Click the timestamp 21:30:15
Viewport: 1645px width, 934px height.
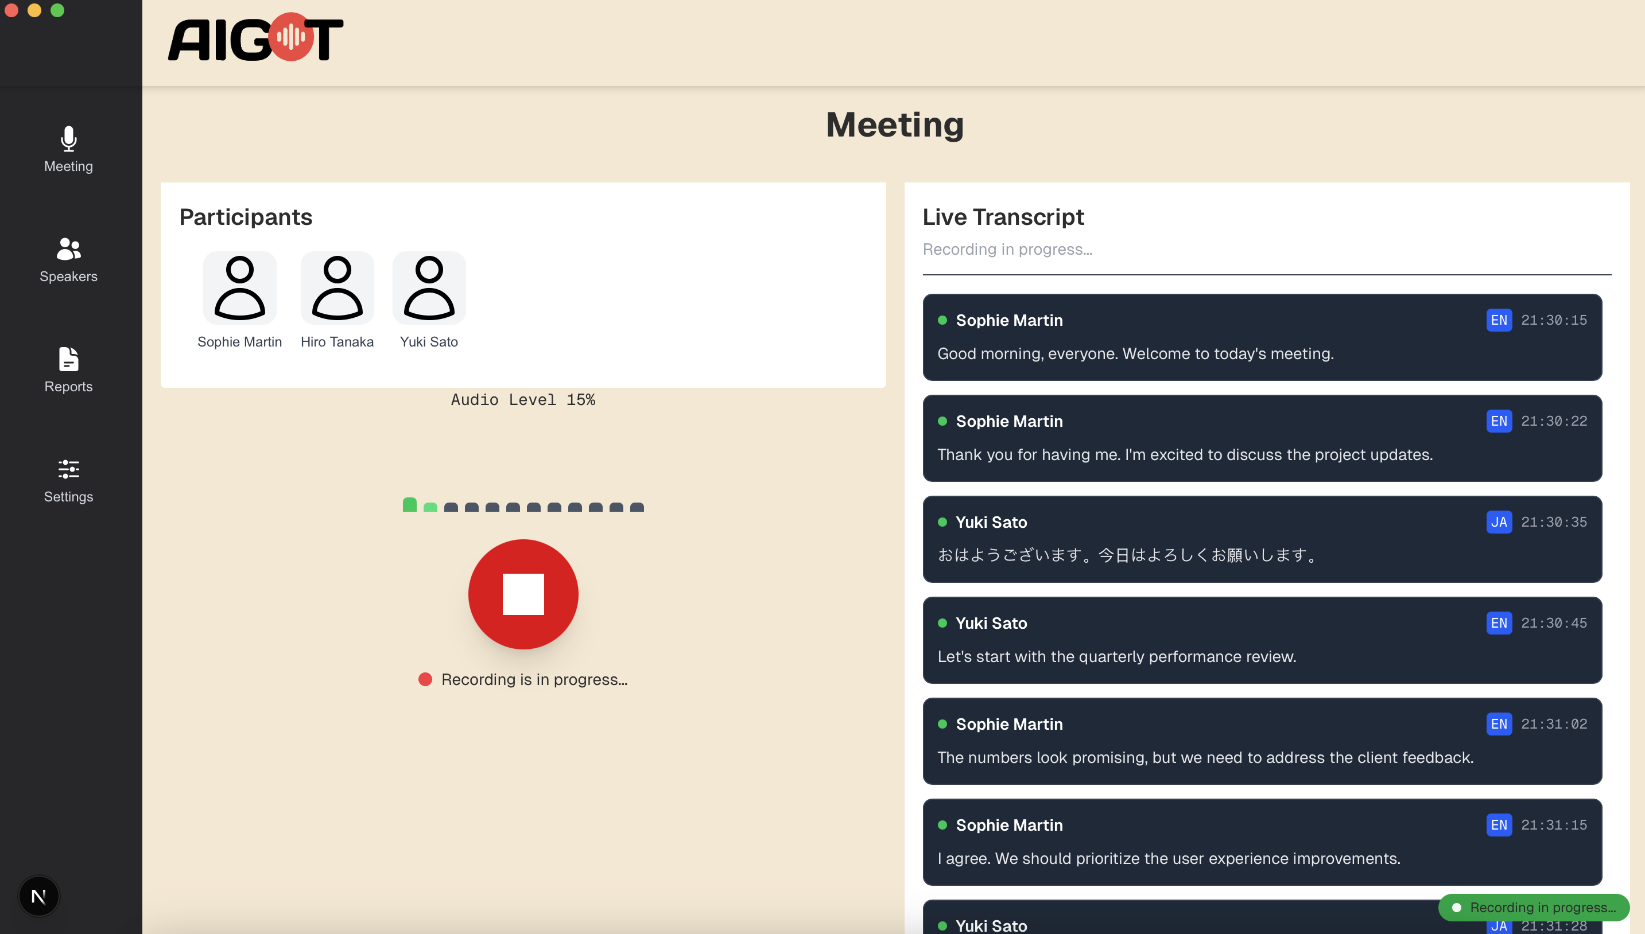(1554, 320)
